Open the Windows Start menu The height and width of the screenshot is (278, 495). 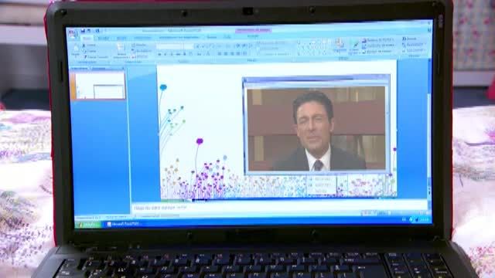click(x=87, y=225)
